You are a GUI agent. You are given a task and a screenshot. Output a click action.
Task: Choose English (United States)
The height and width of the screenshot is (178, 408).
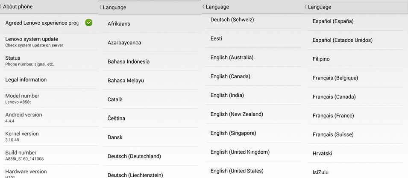pos(253,170)
